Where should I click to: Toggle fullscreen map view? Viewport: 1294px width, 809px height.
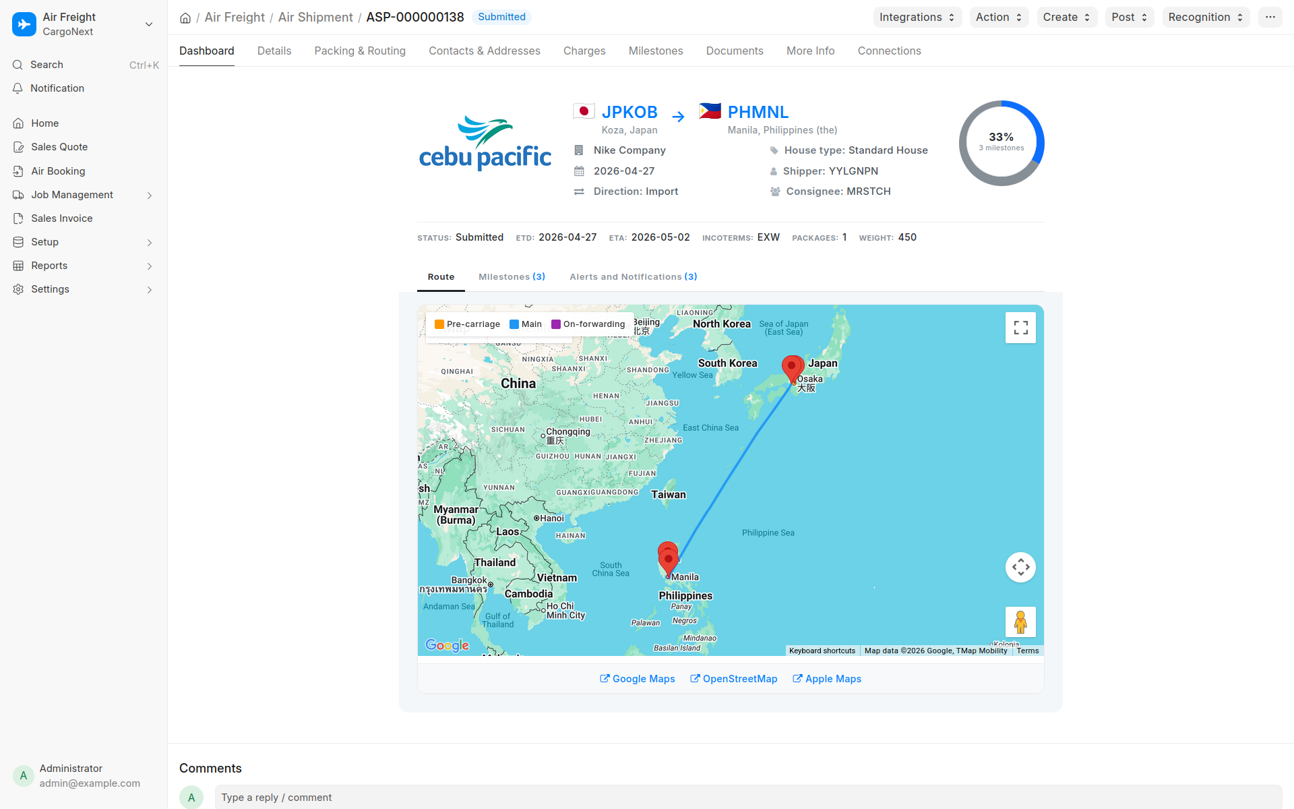click(1020, 328)
